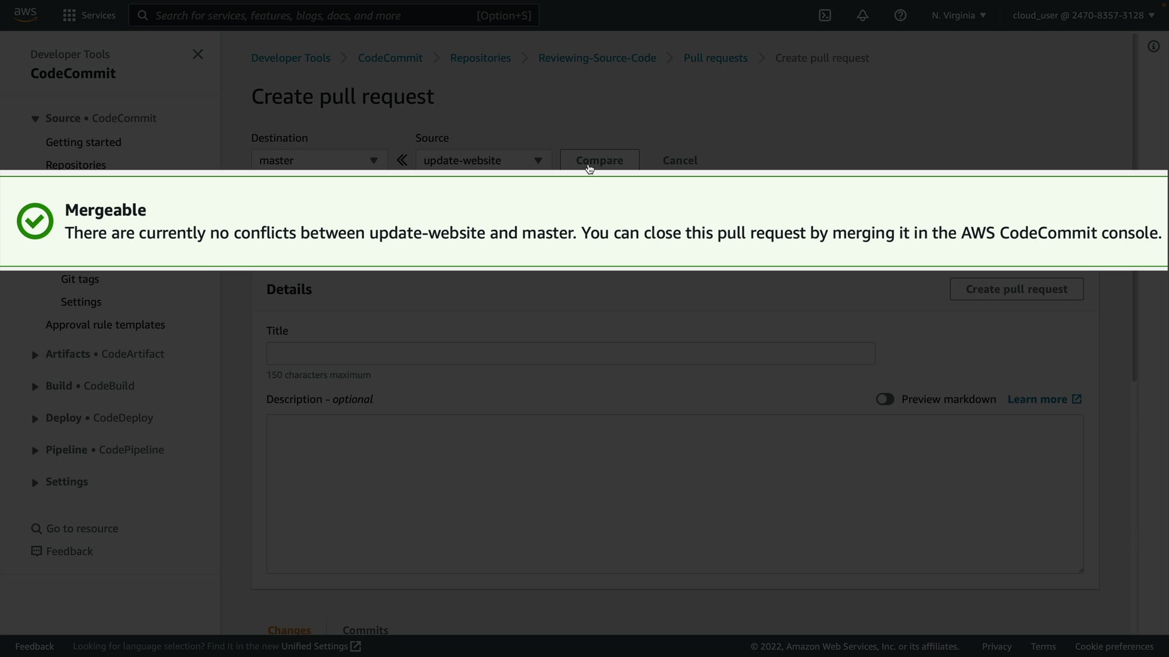
Task: Open the Source update-website branch dropdown
Action: pos(483,161)
